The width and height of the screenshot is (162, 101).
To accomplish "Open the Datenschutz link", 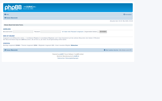I will [x=61, y=58].
